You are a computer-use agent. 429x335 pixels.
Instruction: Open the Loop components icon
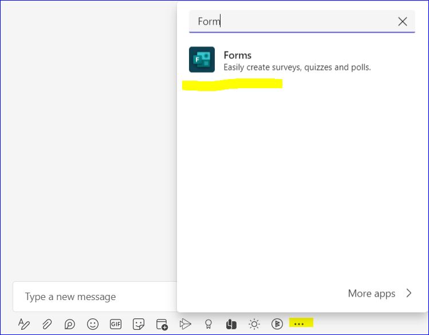(x=70, y=324)
